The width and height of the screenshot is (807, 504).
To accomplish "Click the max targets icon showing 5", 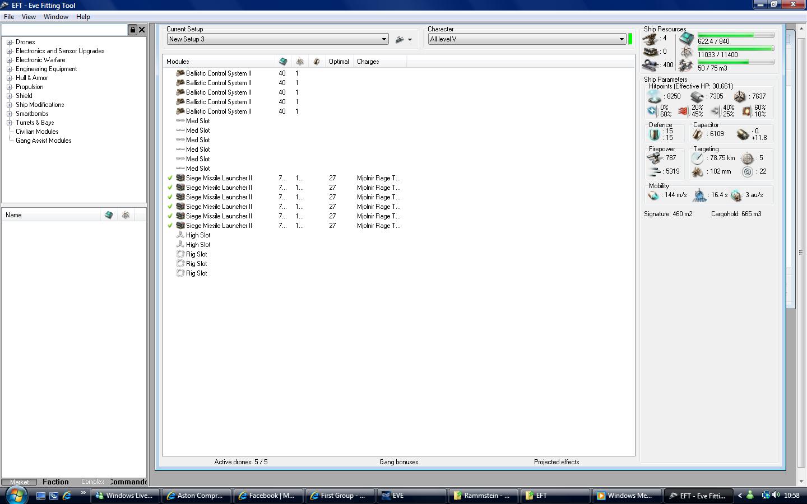I will (747, 158).
